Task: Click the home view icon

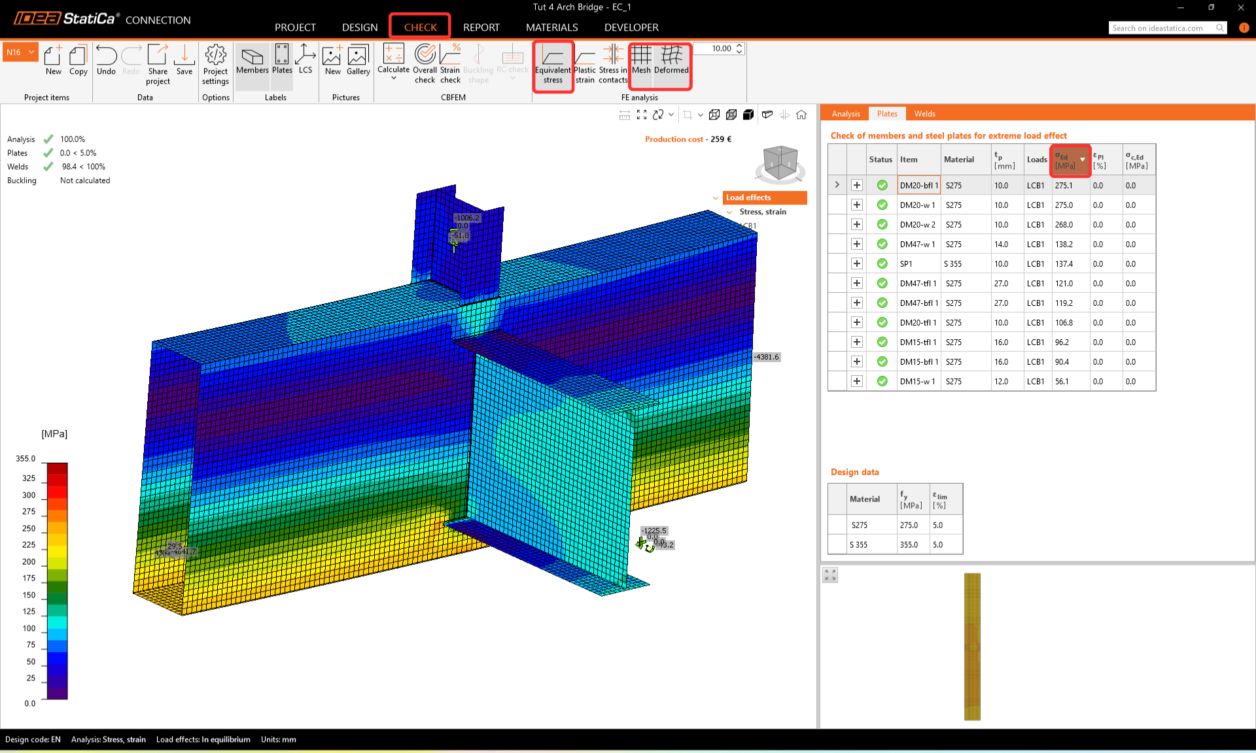Action: click(x=801, y=114)
